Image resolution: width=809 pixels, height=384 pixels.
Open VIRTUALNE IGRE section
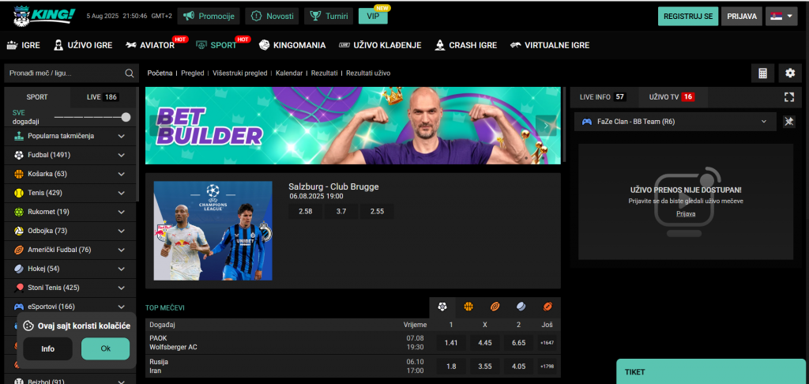click(550, 45)
